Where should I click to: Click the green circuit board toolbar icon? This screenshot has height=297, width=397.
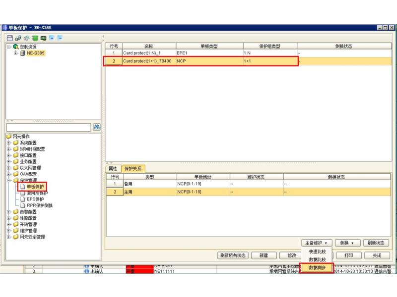coord(43,38)
